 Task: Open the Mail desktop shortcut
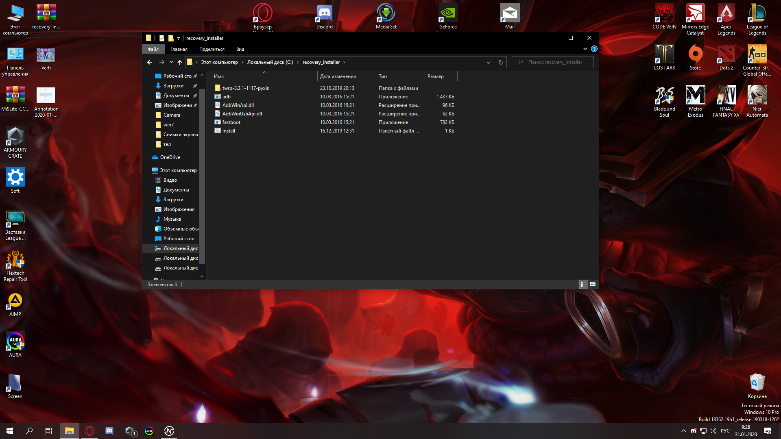coord(510,16)
